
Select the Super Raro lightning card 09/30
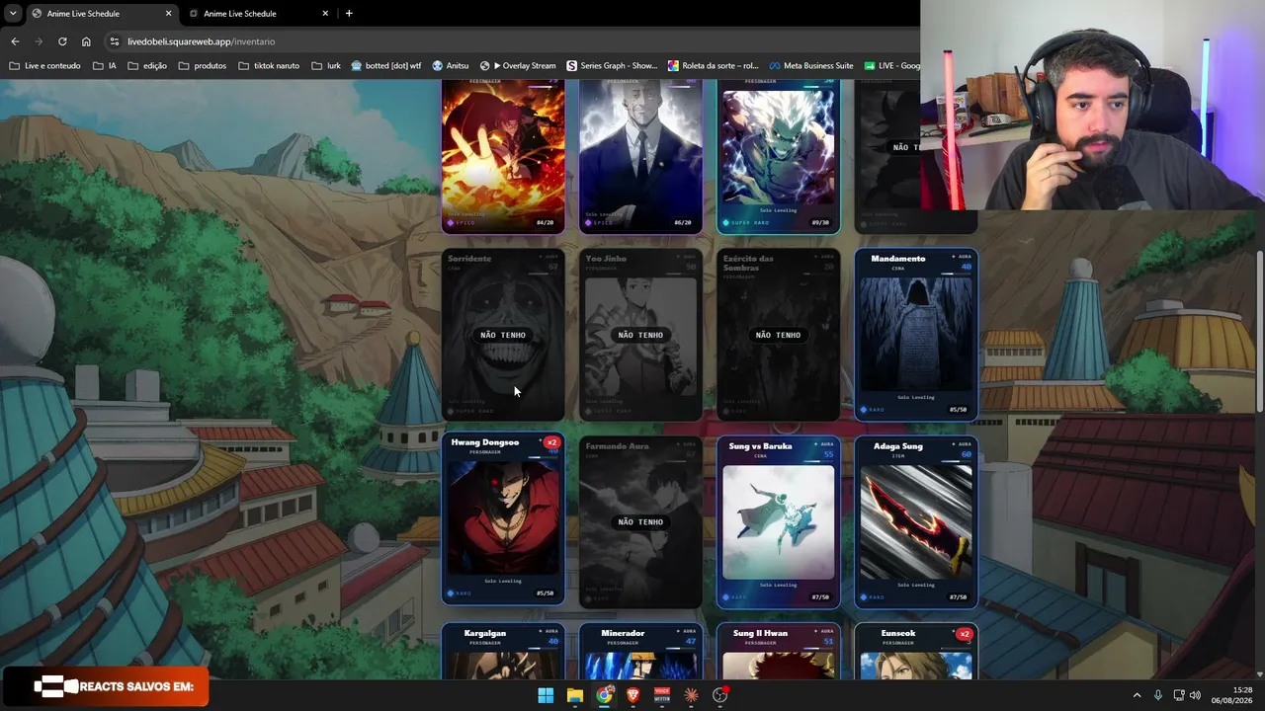(778, 156)
